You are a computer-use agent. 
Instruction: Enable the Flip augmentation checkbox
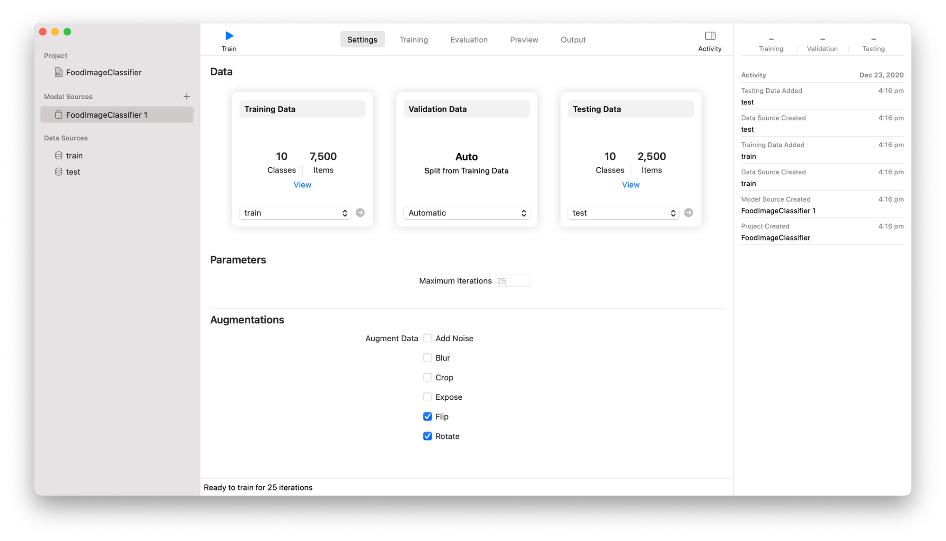427,416
